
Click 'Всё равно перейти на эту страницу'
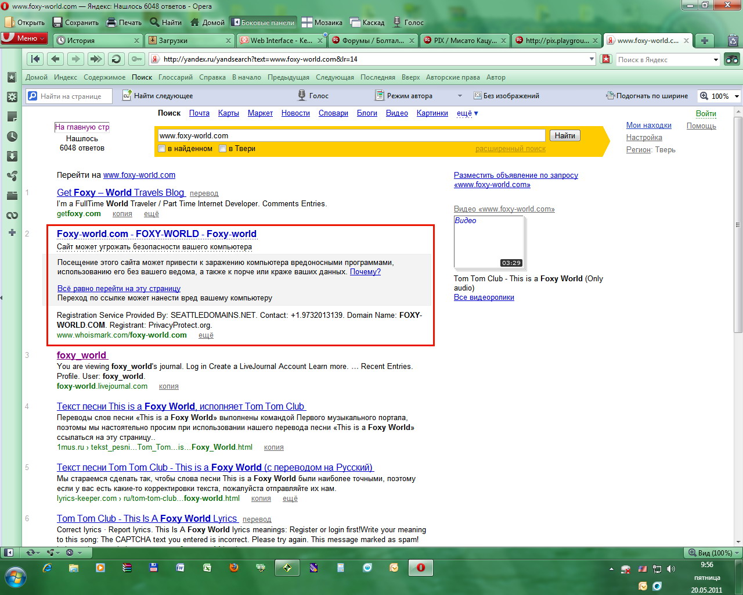click(x=119, y=288)
